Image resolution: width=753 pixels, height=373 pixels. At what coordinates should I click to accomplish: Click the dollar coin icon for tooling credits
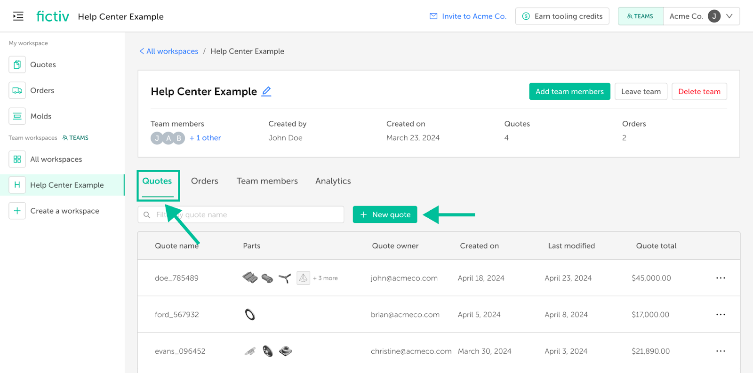[x=526, y=16]
